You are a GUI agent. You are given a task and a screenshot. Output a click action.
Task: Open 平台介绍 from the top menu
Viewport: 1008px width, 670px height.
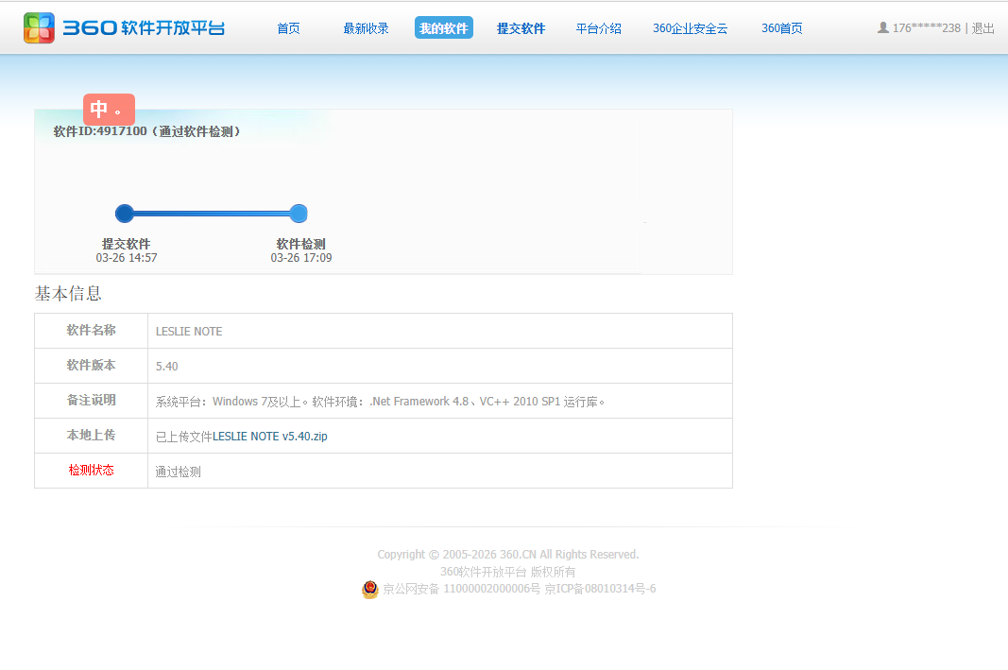(x=598, y=28)
